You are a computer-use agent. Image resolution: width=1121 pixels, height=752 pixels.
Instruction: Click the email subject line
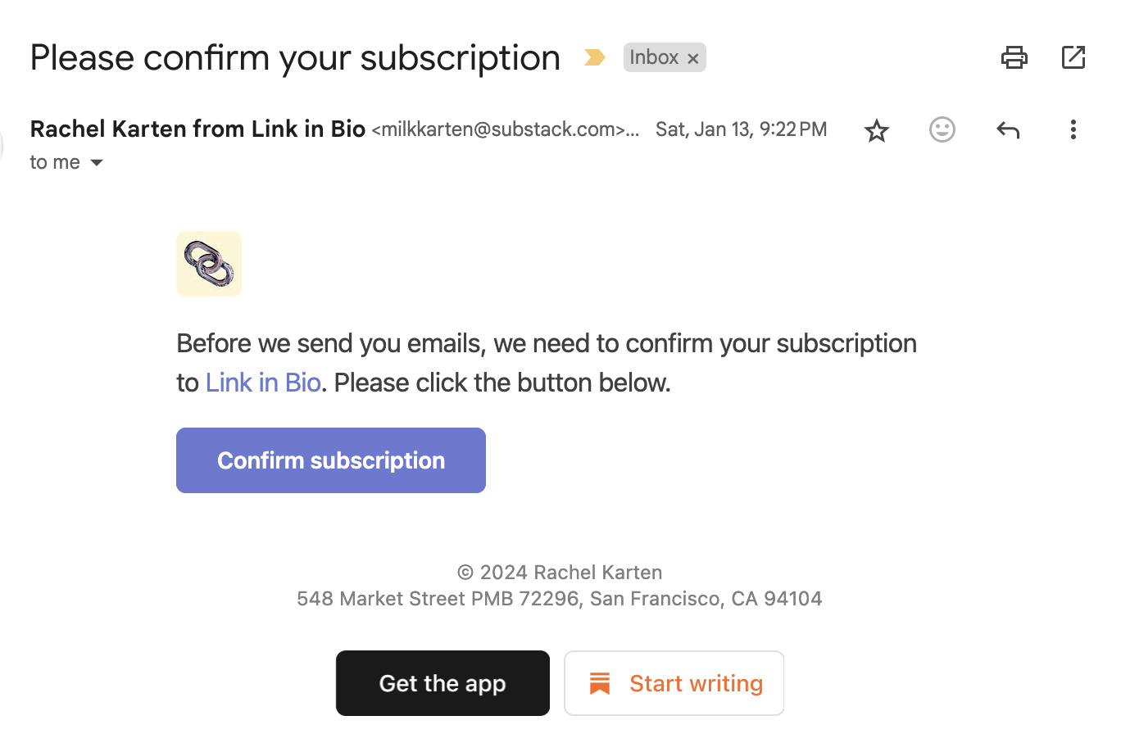[x=295, y=57]
